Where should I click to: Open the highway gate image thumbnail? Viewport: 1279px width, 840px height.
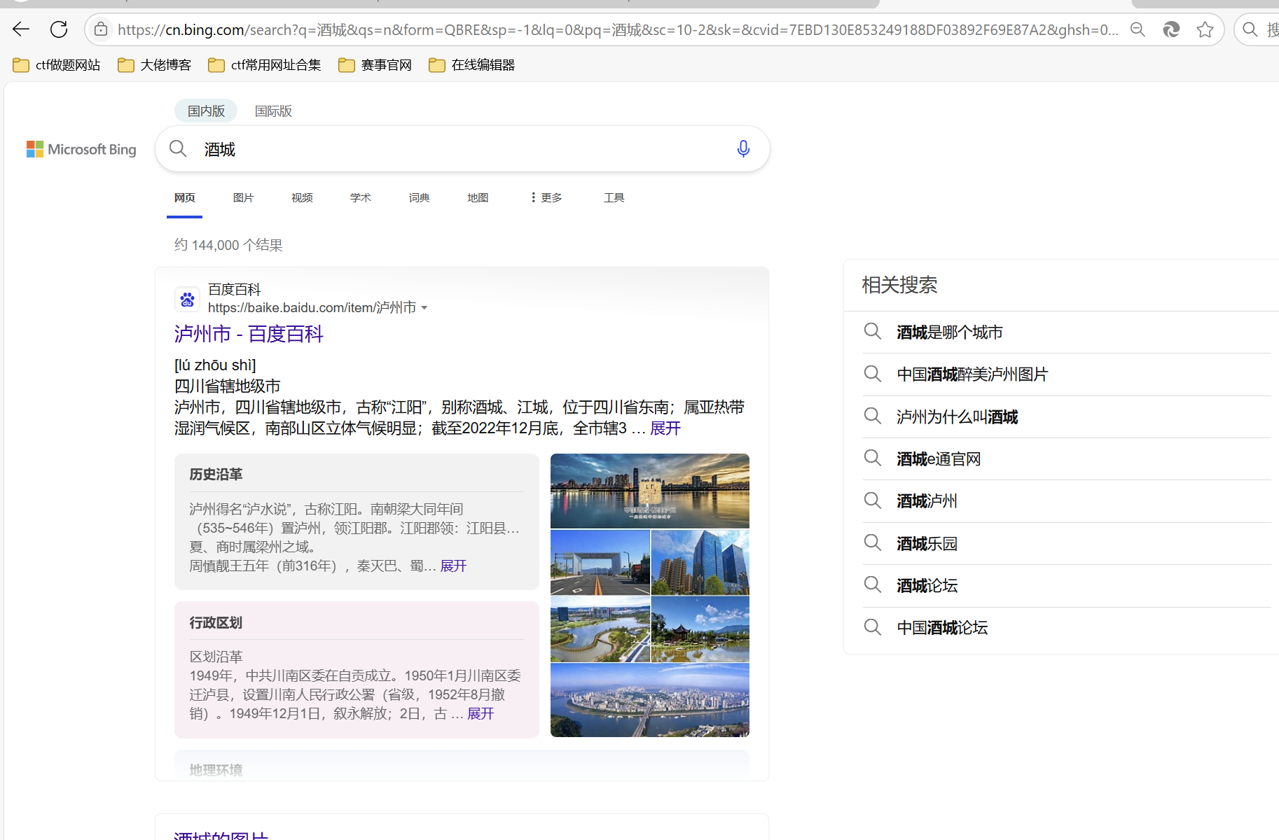click(x=600, y=562)
